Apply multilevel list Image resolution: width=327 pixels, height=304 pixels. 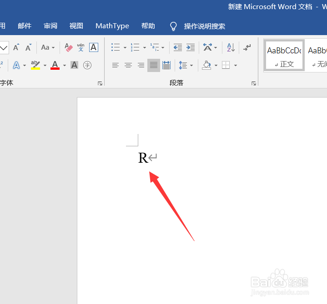click(x=155, y=47)
